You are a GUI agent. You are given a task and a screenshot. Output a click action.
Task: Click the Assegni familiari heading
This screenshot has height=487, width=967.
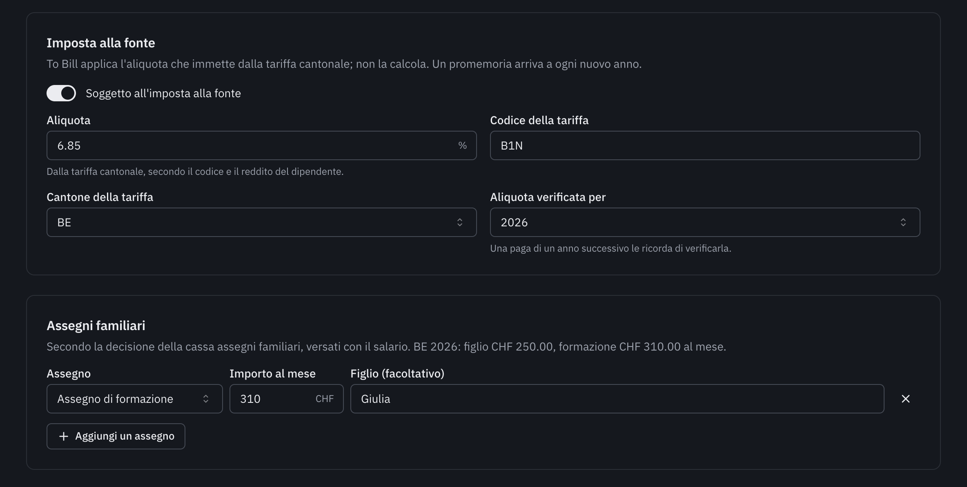96,326
